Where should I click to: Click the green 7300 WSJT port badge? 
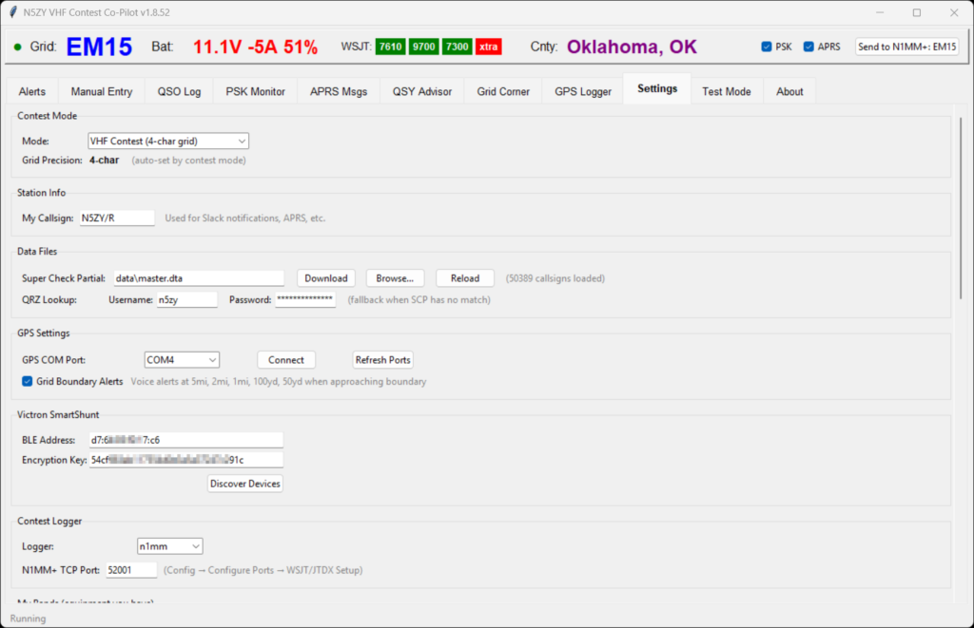pos(457,48)
